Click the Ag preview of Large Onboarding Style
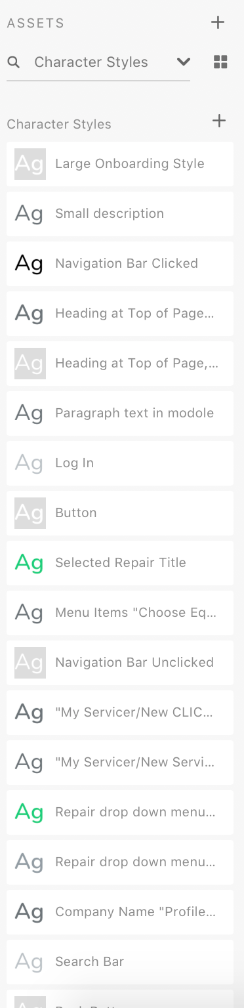244x1008 pixels. (30, 164)
